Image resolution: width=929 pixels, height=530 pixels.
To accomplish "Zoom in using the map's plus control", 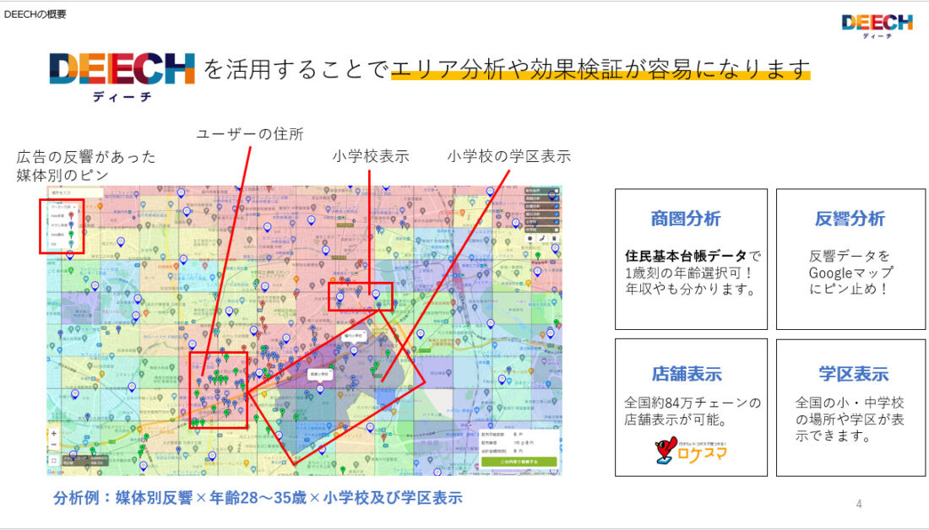I will (x=53, y=433).
